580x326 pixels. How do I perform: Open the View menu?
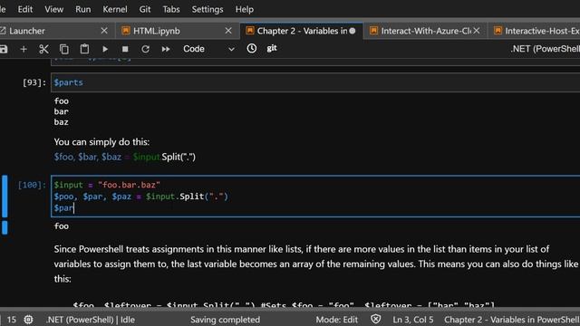pos(54,9)
